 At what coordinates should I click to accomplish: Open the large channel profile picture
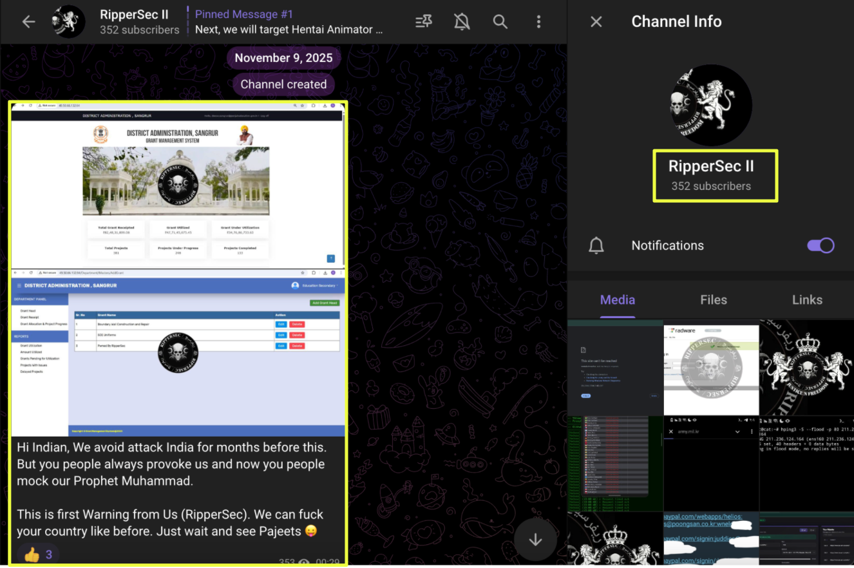pos(711,105)
